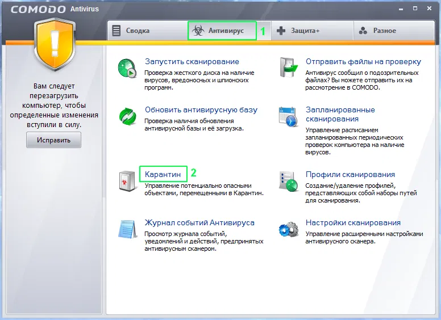441x320 pixels.
Task: Open Настройки сканирования link
Action: [x=353, y=222]
